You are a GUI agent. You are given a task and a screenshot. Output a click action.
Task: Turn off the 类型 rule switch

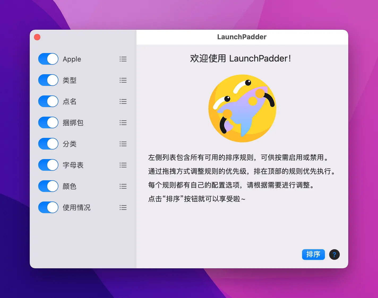click(x=48, y=80)
